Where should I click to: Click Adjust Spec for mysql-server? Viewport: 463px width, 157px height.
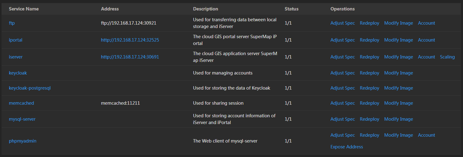point(343,119)
